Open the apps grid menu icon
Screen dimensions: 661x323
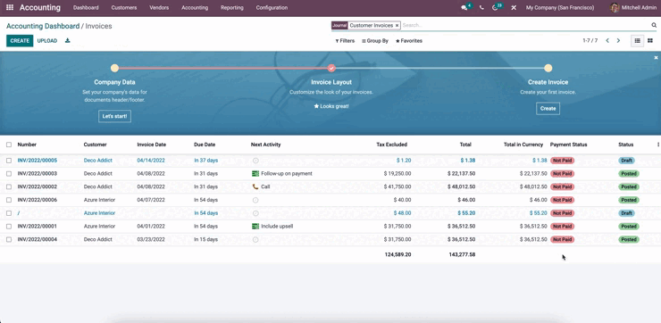[10, 7]
